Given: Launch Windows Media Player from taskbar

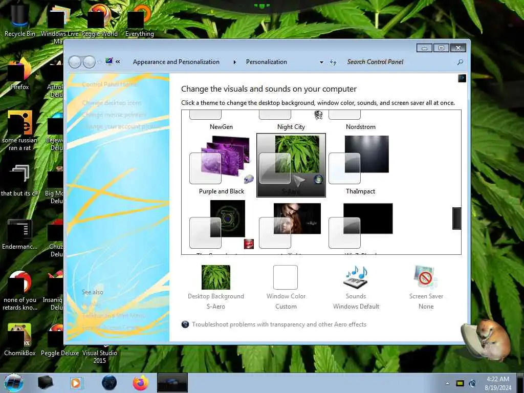Looking at the screenshot, I should pyautogui.click(x=76, y=383).
